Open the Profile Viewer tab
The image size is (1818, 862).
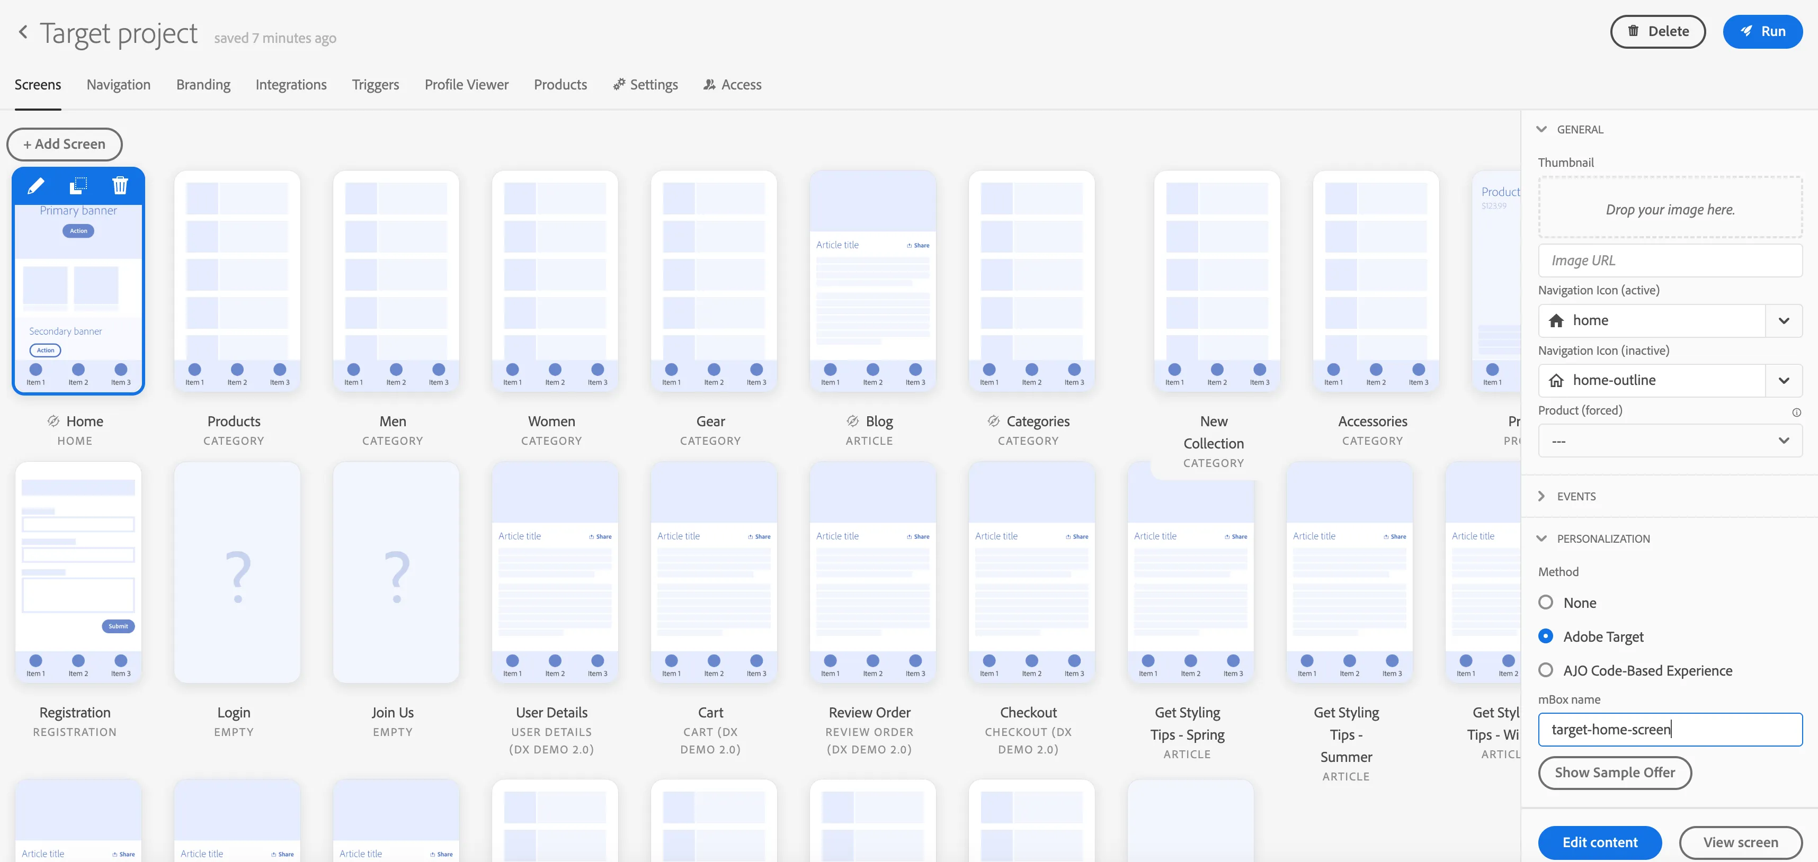click(467, 85)
